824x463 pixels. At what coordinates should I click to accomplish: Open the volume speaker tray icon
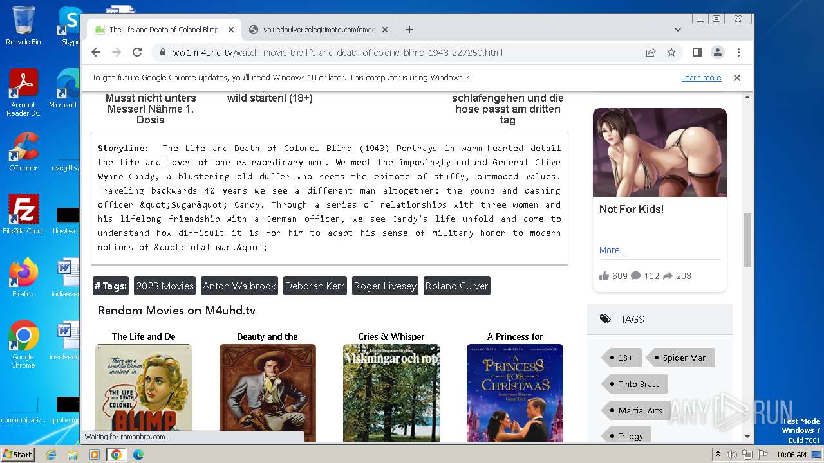pos(733,455)
